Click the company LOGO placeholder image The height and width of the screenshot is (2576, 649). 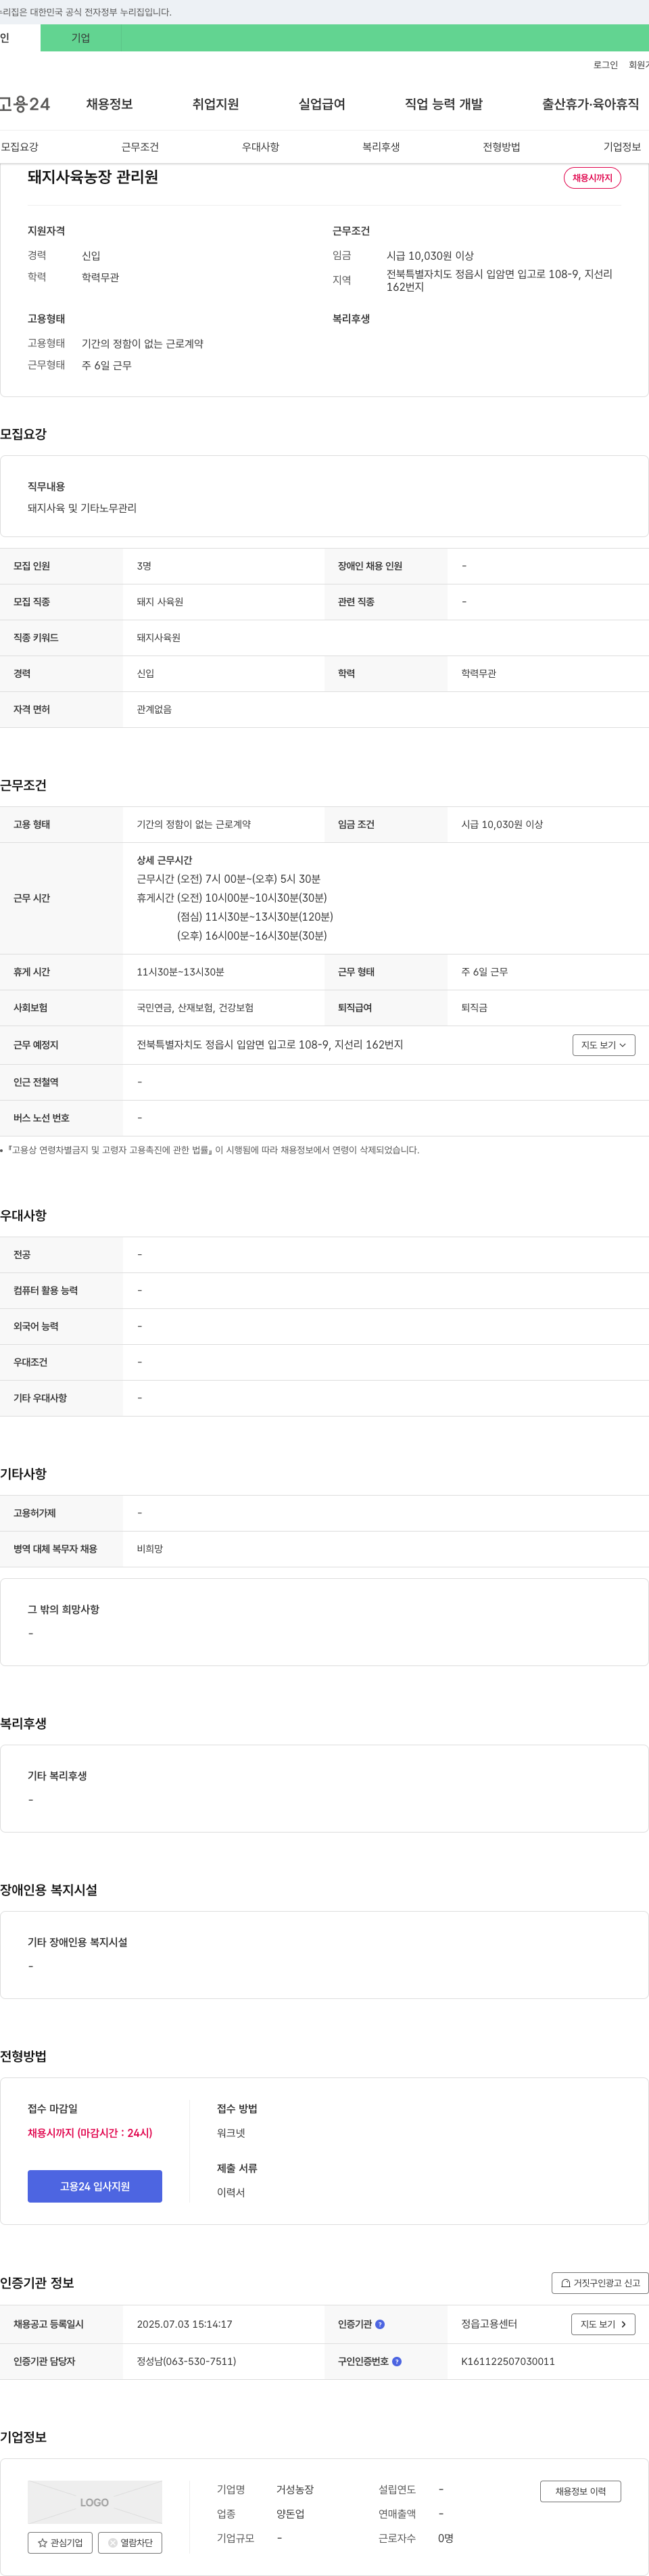tap(95, 2502)
